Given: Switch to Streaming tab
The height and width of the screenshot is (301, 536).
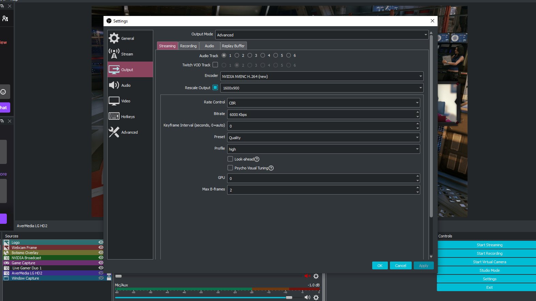Looking at the screenshot, I should (x=167, y=46).
